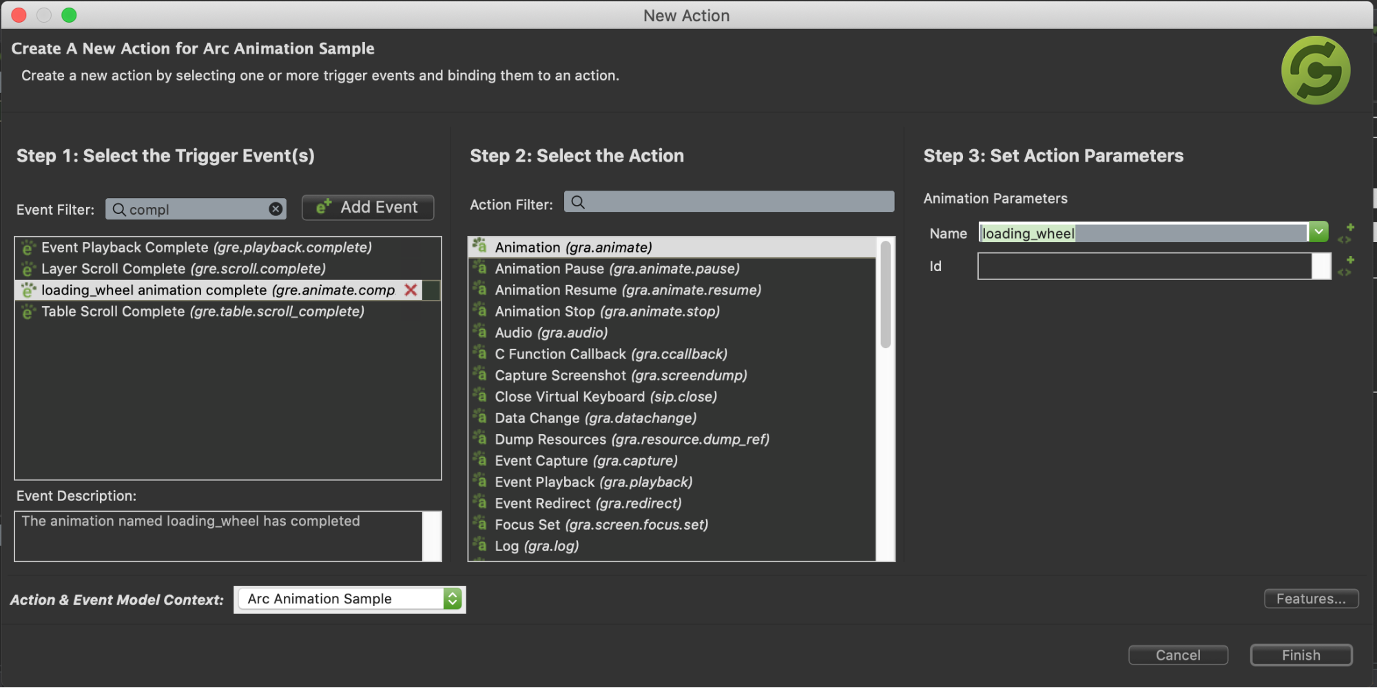Select the C Function Callback action

coord(672,354)
